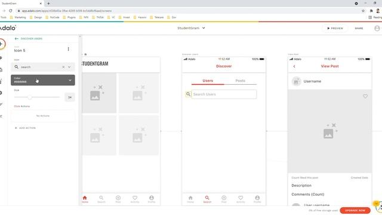Click the Add Component plus button
The height and width of the screenshot is (215, 382).
click(x=1, y=44)
